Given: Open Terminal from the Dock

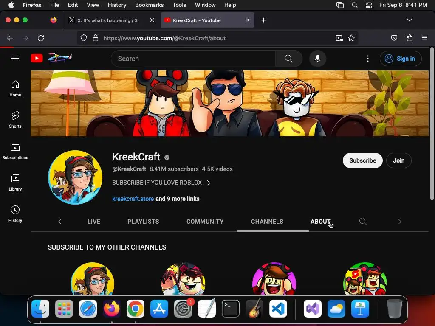Looking at the screenshot, I should 231,309.
